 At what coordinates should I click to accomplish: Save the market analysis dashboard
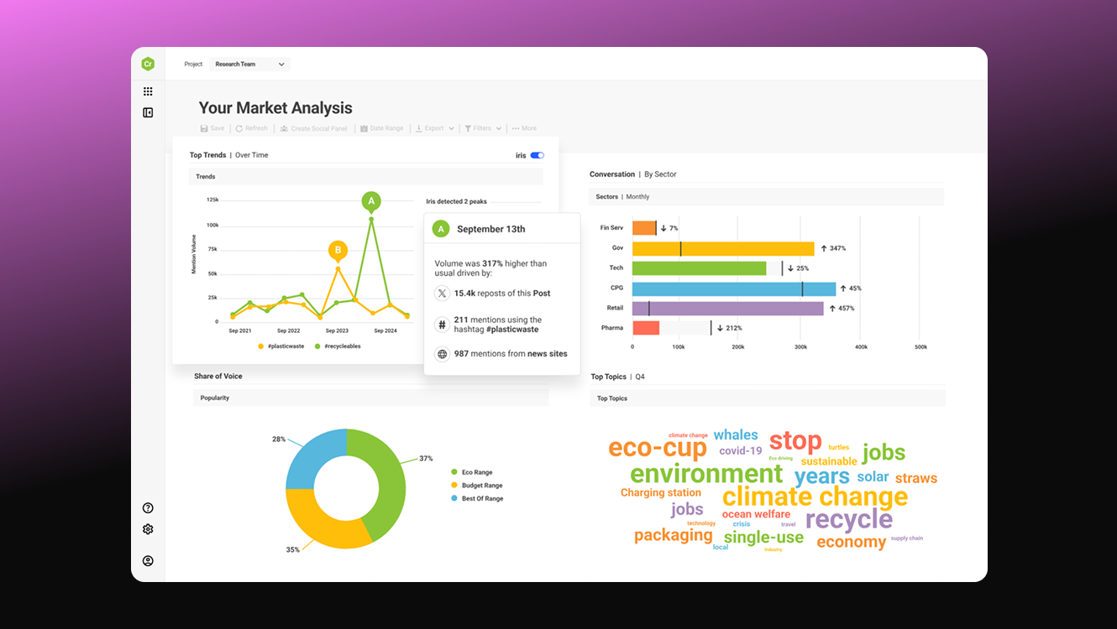click(x=212, y=128)
